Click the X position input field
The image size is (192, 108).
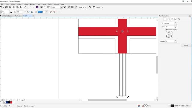coord(169,23)
